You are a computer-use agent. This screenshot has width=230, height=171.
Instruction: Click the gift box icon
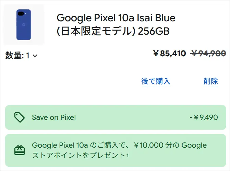pos(19,150)
